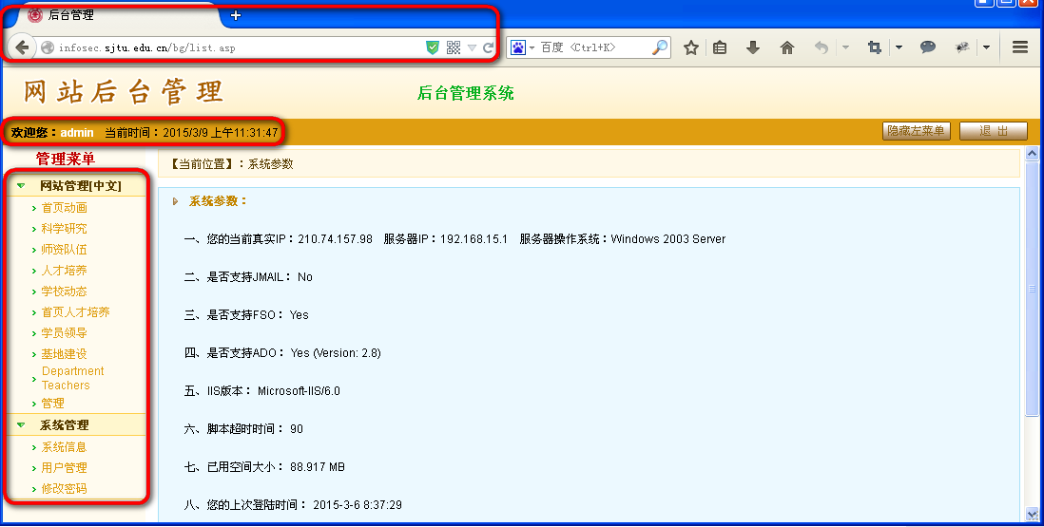Click the magnifier search icon
The width and height of the screenshot is (1044, 527).
click(x=659, y=47)
